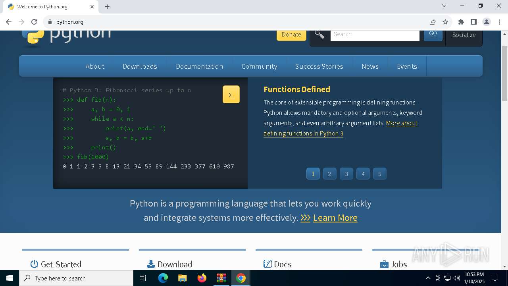Share this page icon

tap(433, 22)
